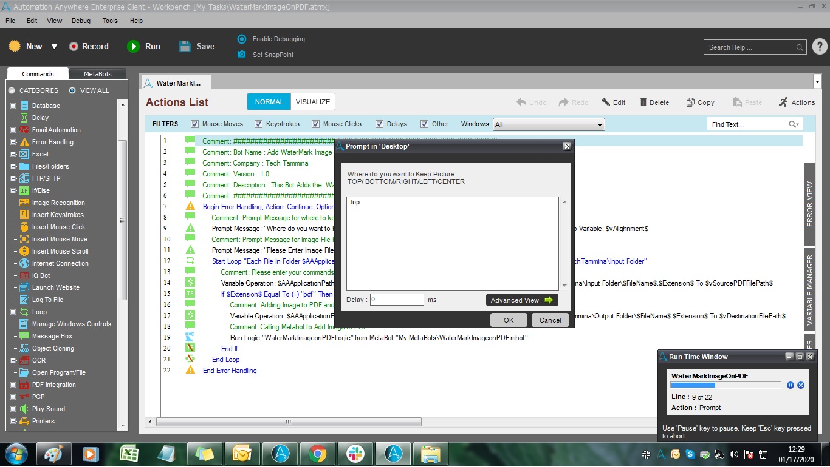Image resolution: width=830 pixels, height=467 pixels.
Task: Select the Insert Keystrokes icon
Action: (24, 215)
